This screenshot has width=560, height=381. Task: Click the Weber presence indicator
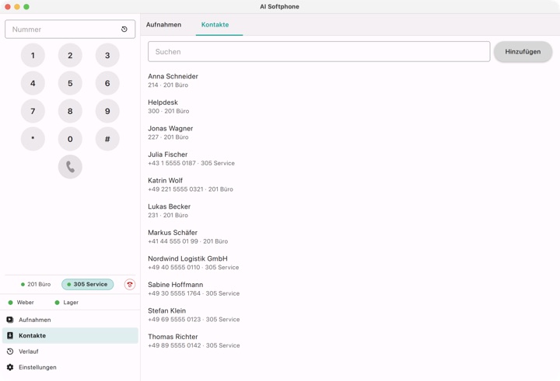pos(21,302)
